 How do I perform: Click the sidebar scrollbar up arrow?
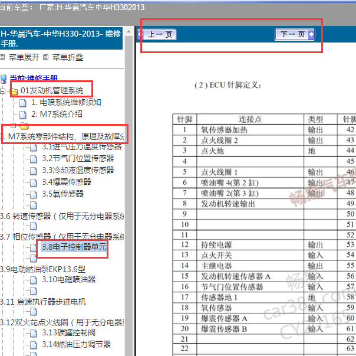[x=129, y=31]
